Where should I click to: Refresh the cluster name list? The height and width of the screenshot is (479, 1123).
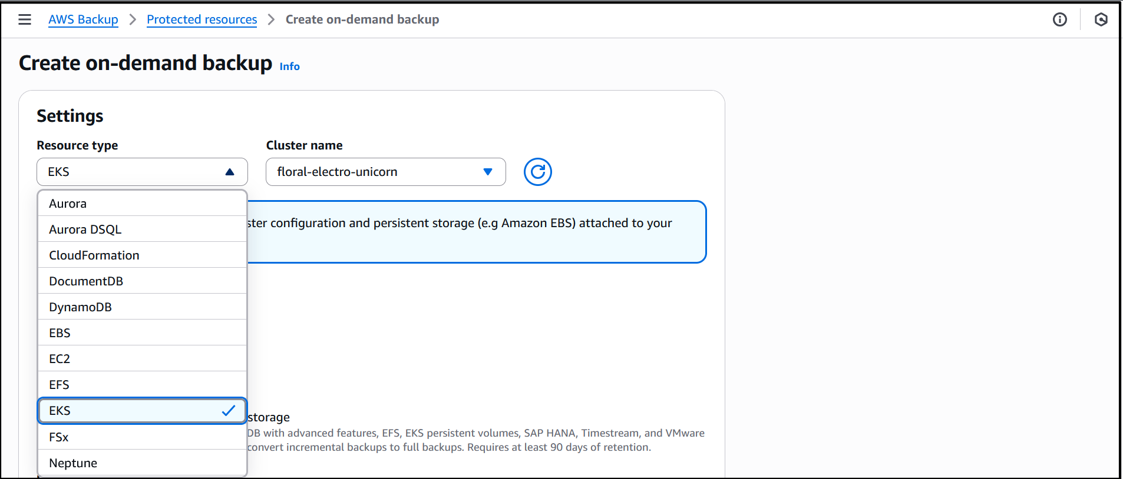[x=537, y=172]
